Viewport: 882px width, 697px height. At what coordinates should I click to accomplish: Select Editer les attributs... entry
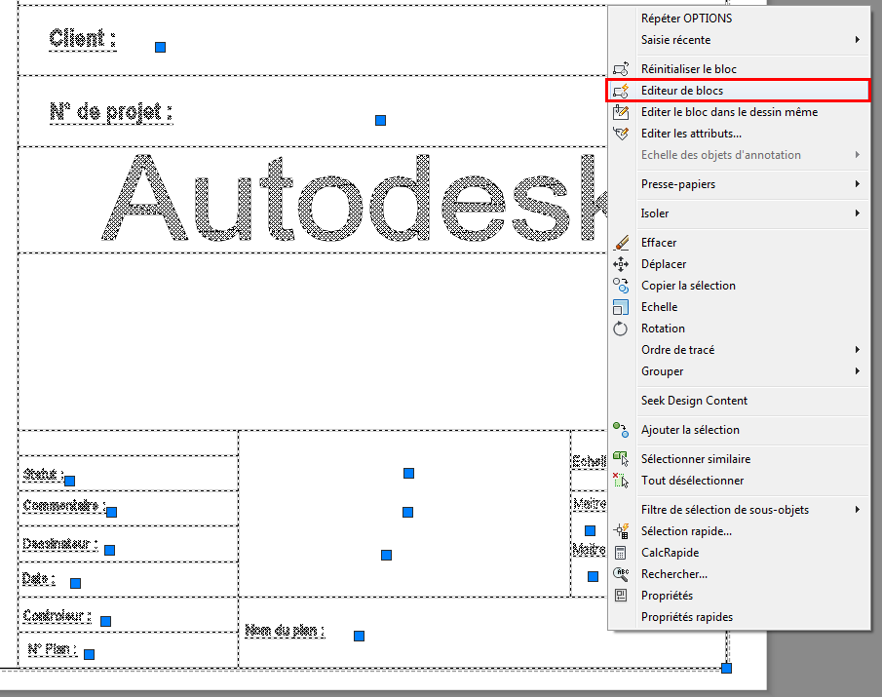[x=739, y=134]
